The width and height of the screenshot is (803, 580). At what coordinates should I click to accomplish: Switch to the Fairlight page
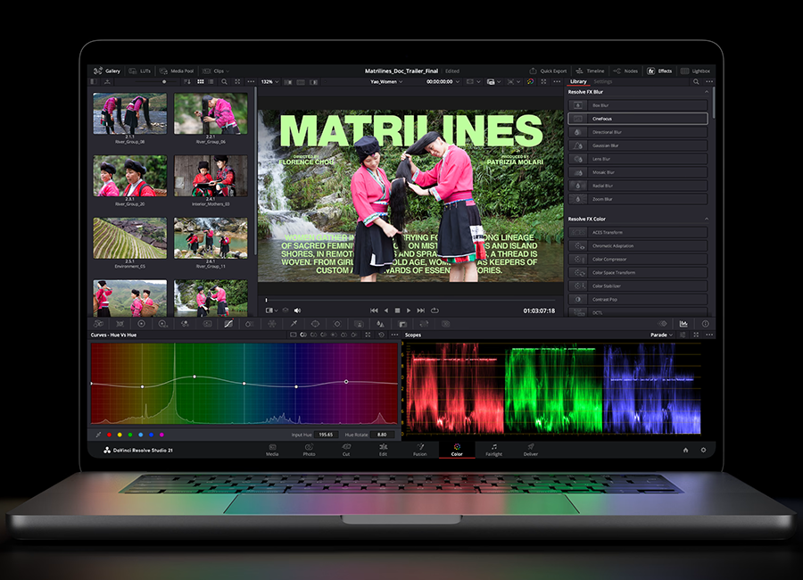(493, 450)
